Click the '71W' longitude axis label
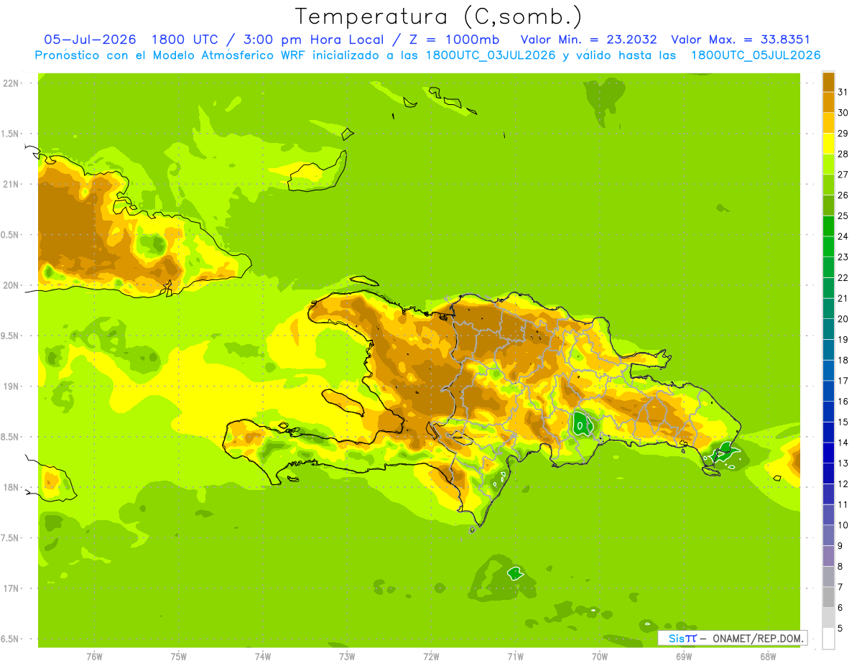Screen dimensions: 862x666 tap(515, 656)
